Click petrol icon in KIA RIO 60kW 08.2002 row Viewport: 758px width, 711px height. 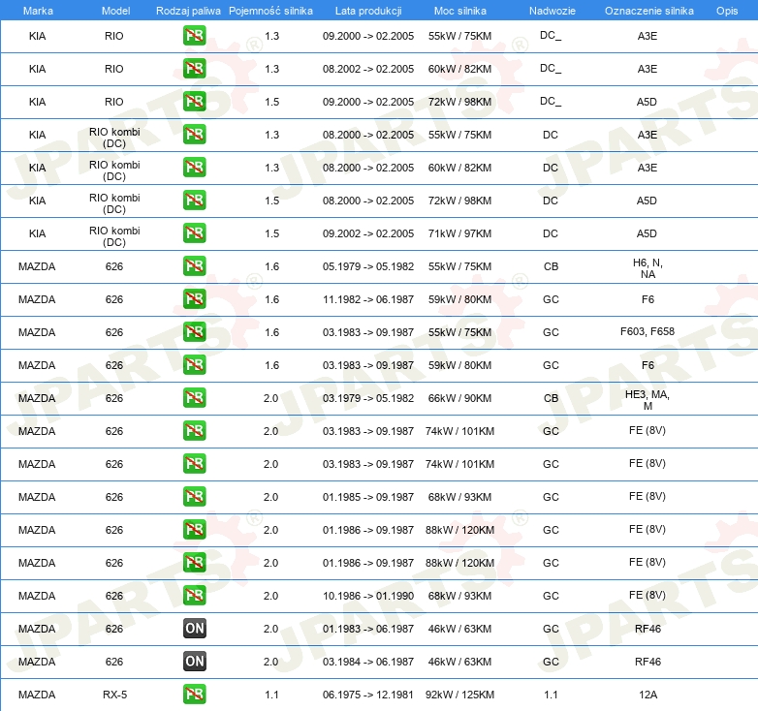194,69
